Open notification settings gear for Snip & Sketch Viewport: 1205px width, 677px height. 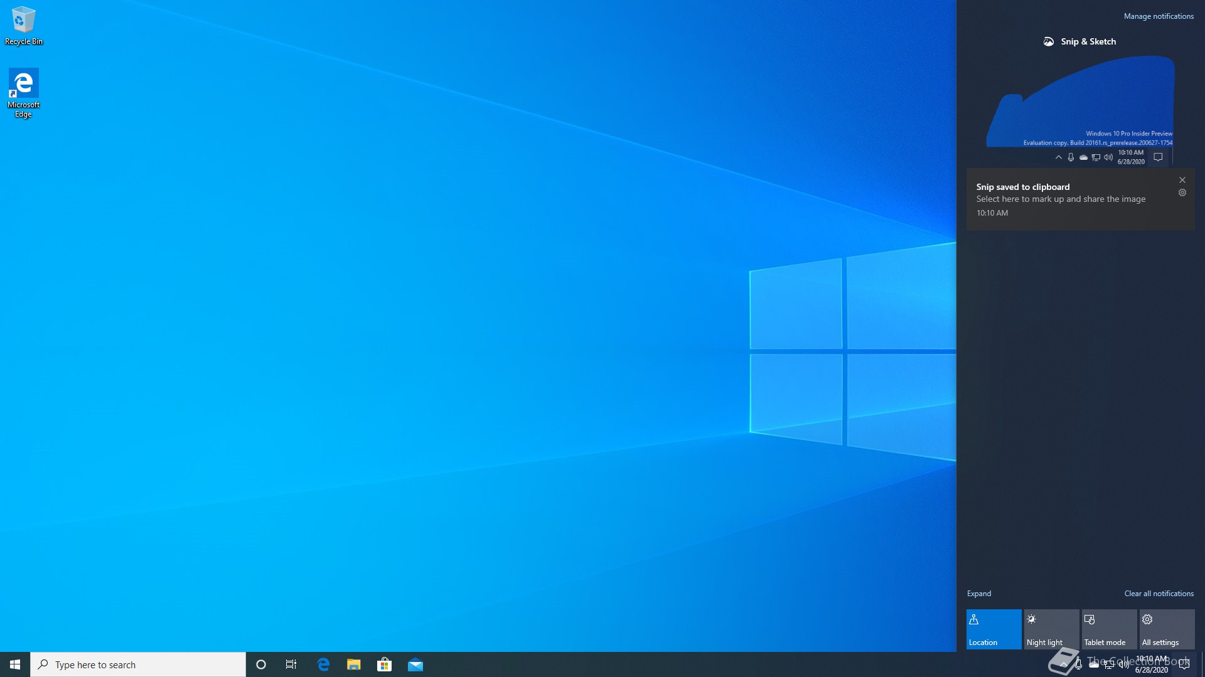1182,193
